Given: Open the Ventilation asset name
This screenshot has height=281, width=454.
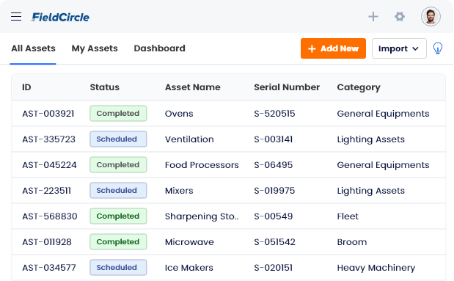Looking at the screenshot, I should tap(189, 139).
